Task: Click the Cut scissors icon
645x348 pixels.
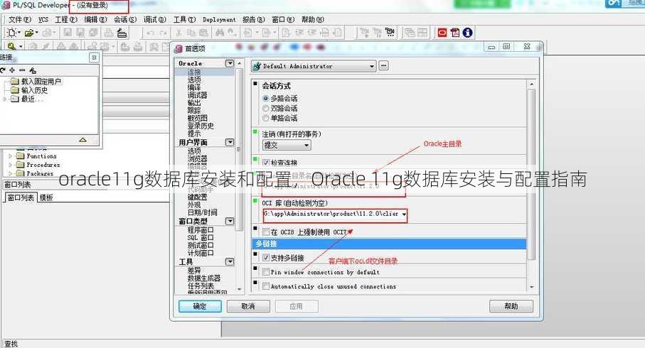Action: 179,33
